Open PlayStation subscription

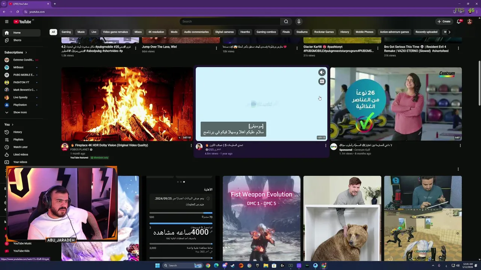pyautogui.click(x=21, y=105)
